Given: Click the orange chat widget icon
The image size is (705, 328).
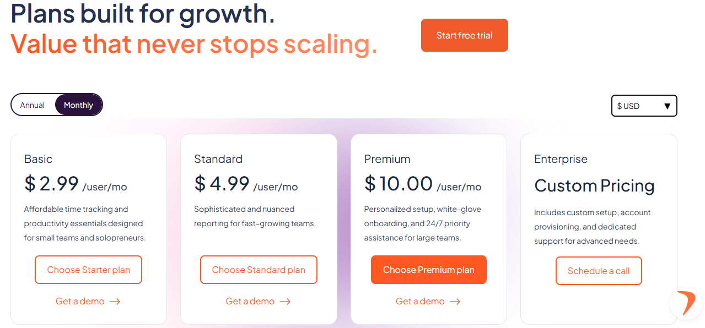Looking at the screenshot, I should click(687, 303).
